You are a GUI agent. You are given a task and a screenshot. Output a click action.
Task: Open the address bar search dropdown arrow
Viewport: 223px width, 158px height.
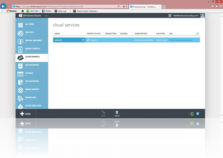pos(121,6)
